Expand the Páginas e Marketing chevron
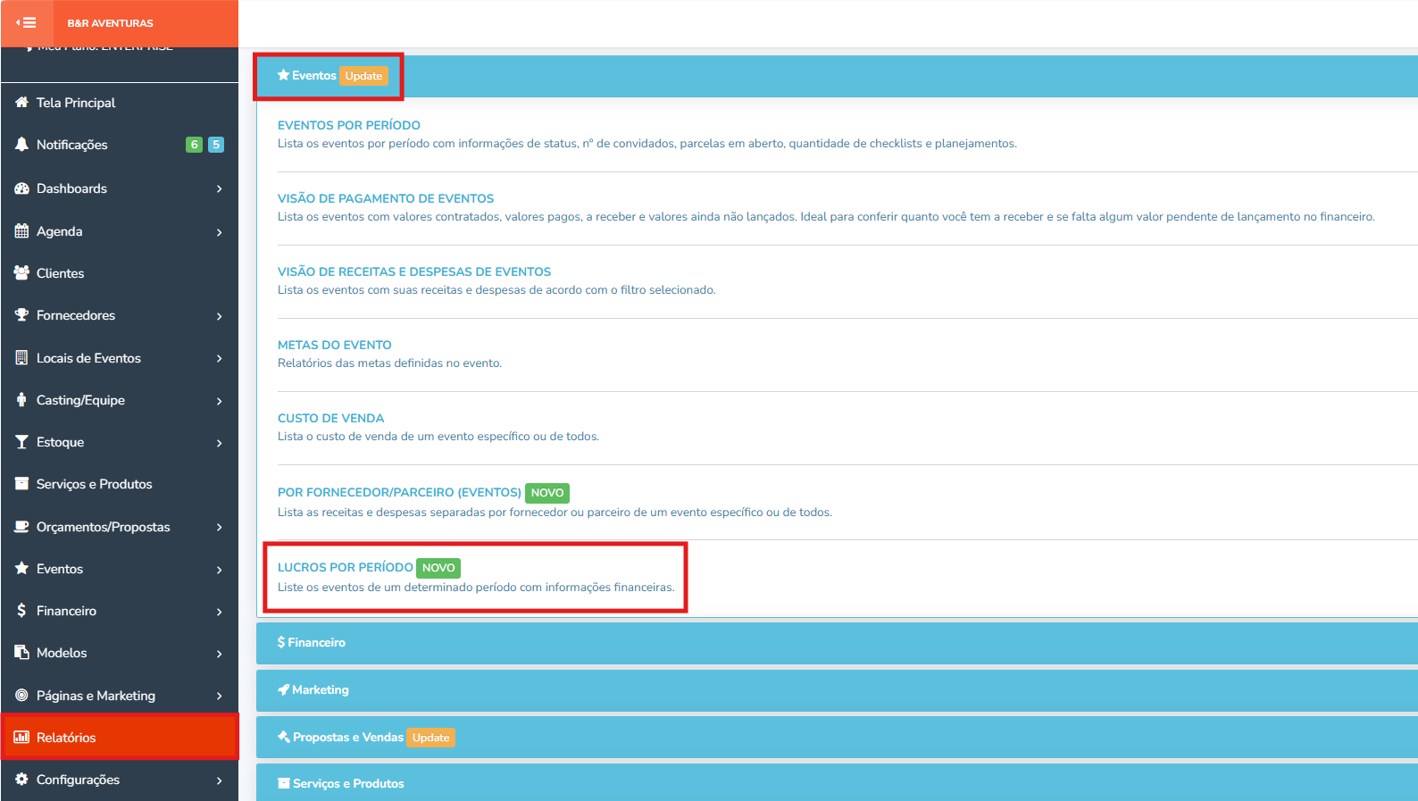Image resolution: width=1418 pixels, height=801 pixels. coord(219,696)
